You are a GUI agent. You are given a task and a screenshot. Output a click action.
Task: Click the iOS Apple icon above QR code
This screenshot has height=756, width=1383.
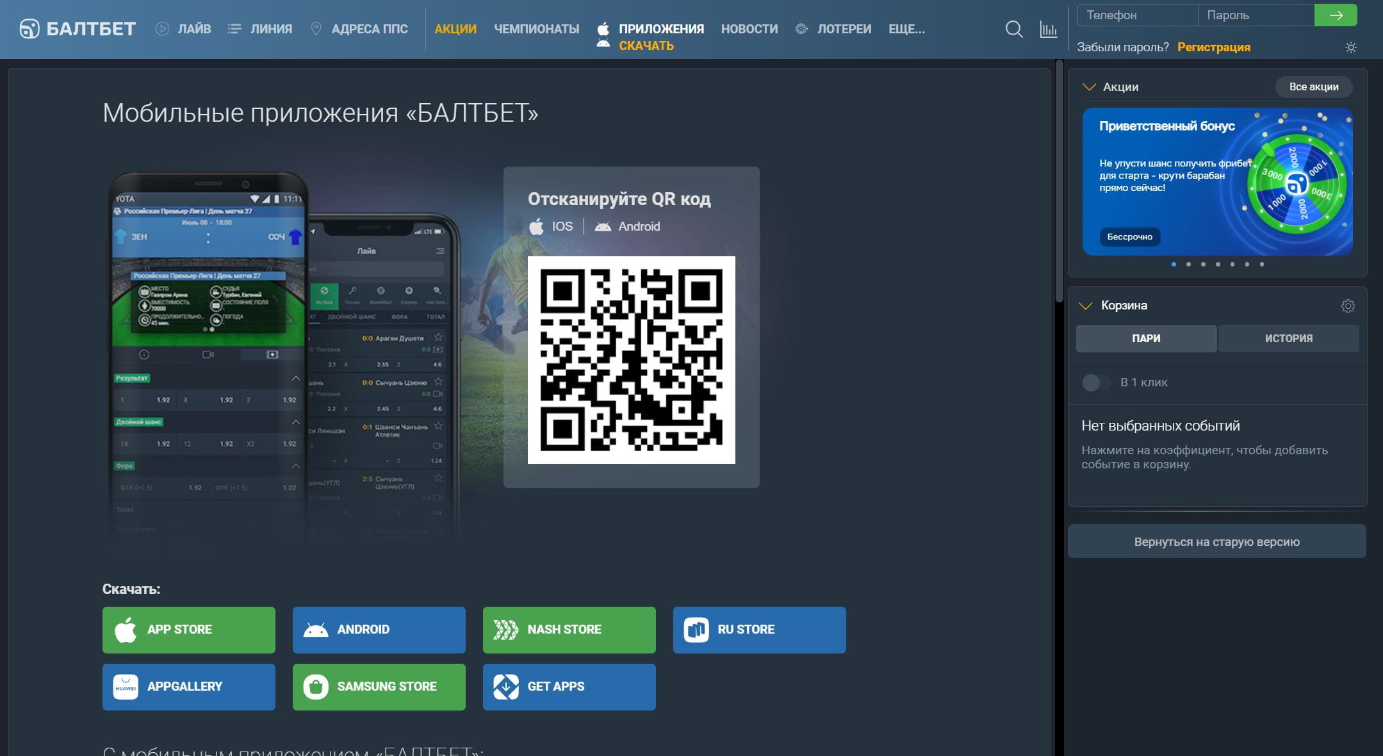(536, 227)
